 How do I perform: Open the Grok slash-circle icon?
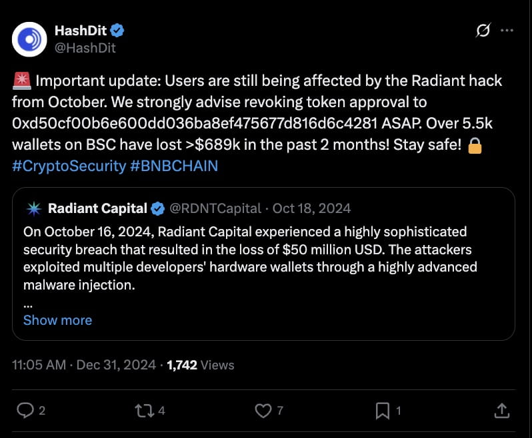pos(483,31)
